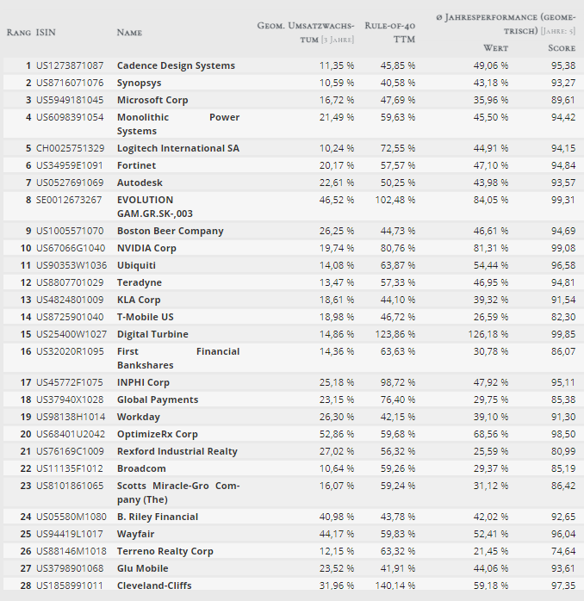
Task: Select Workday in the ranking
Action: tap(139, 417)
